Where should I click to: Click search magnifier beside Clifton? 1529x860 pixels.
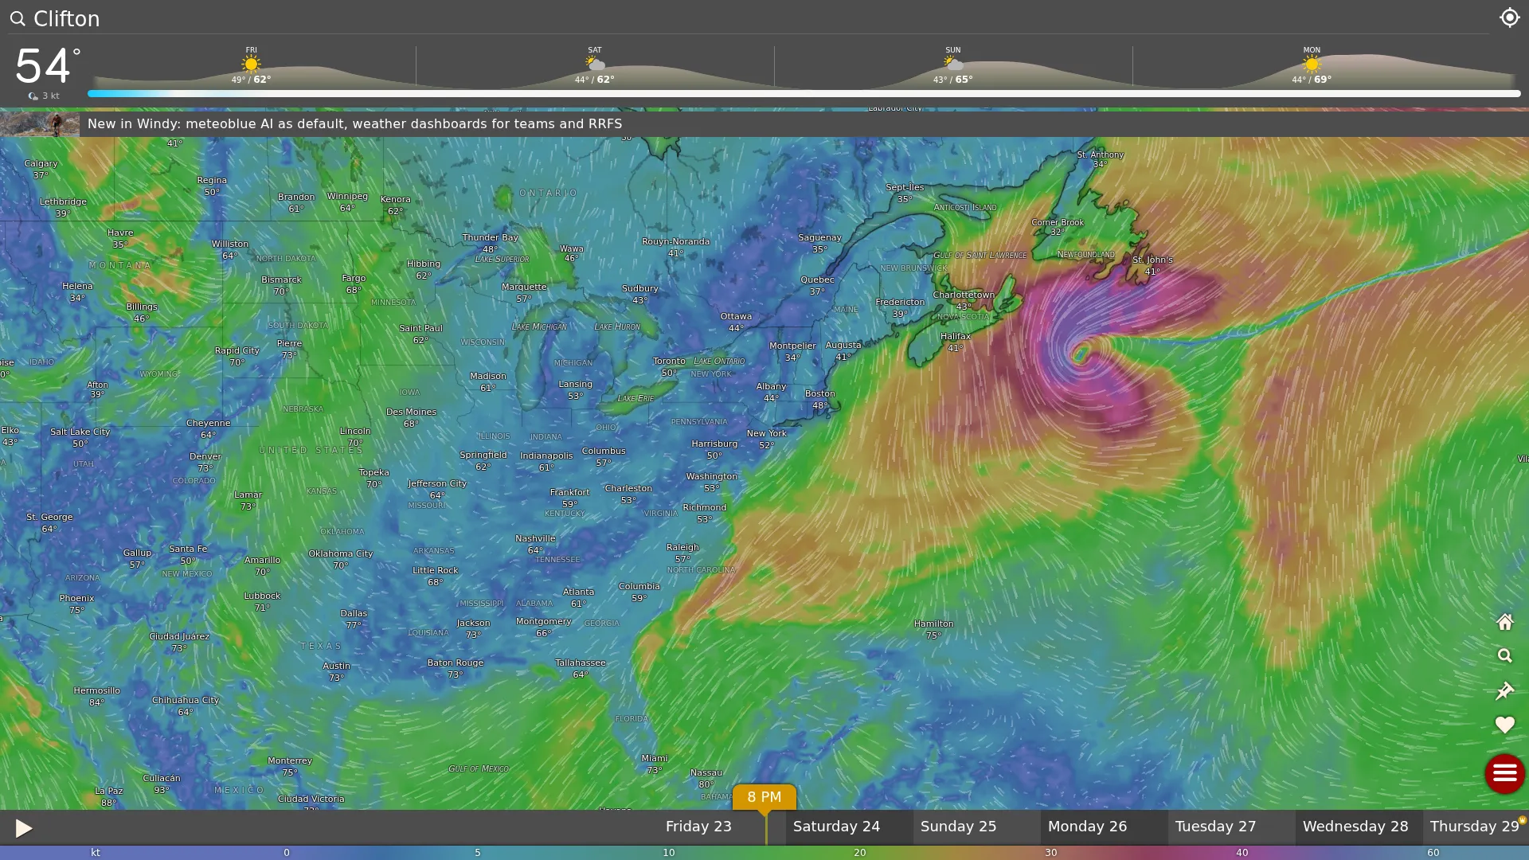pos(18,18)
